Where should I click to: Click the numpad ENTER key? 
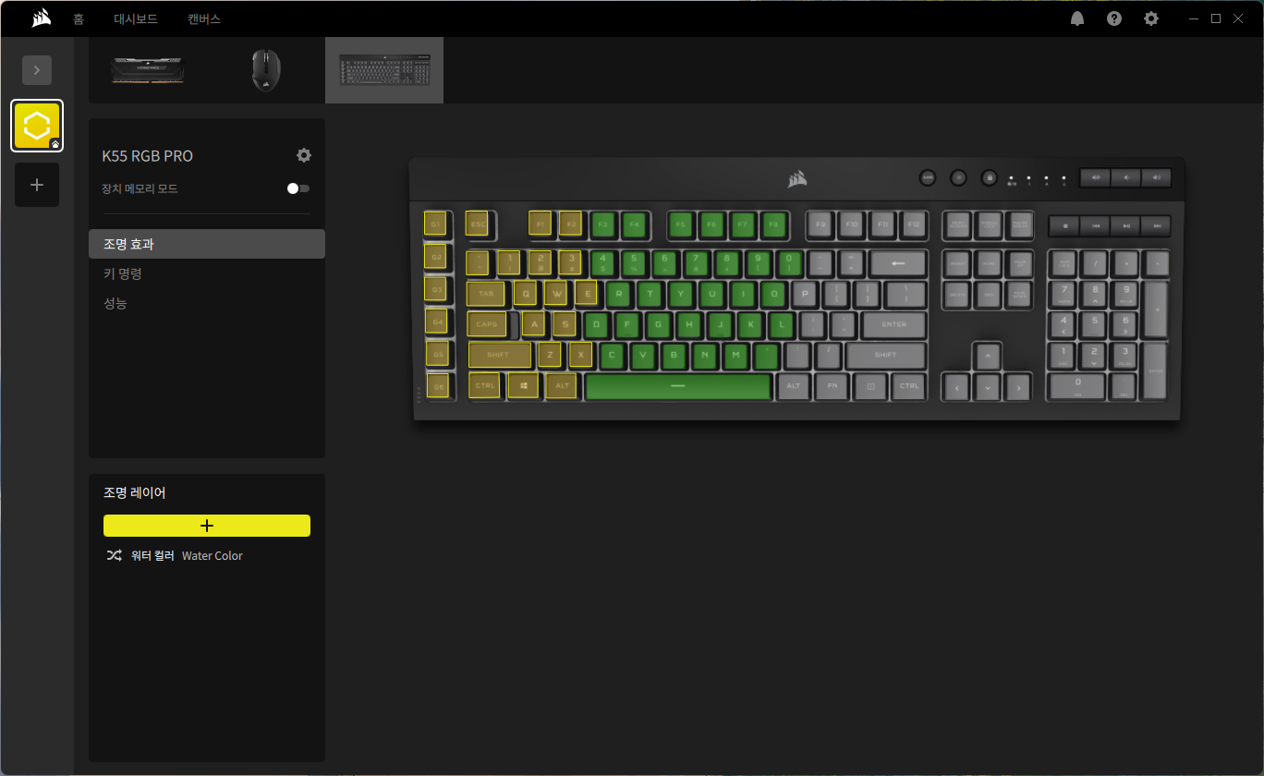click(x=1156, y=371)
